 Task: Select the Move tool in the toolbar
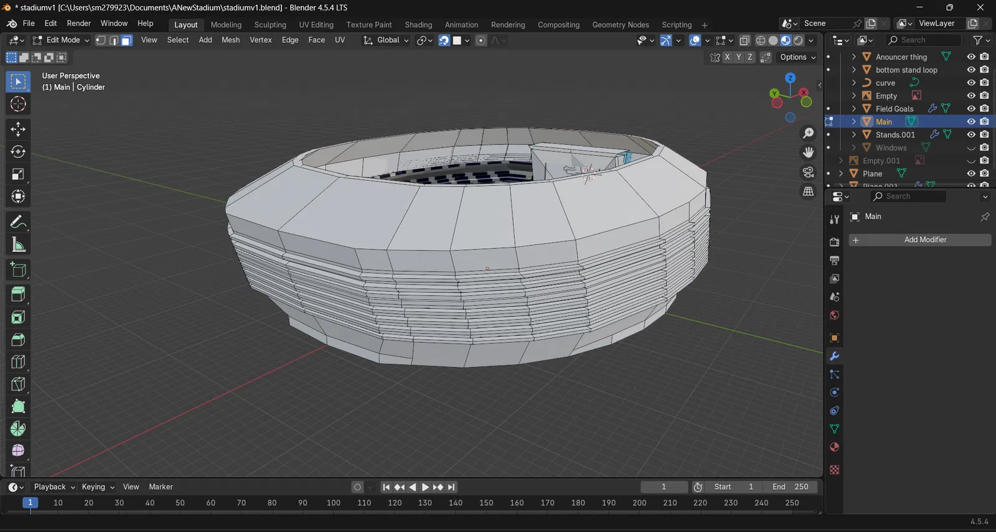[x=18, y=129]
